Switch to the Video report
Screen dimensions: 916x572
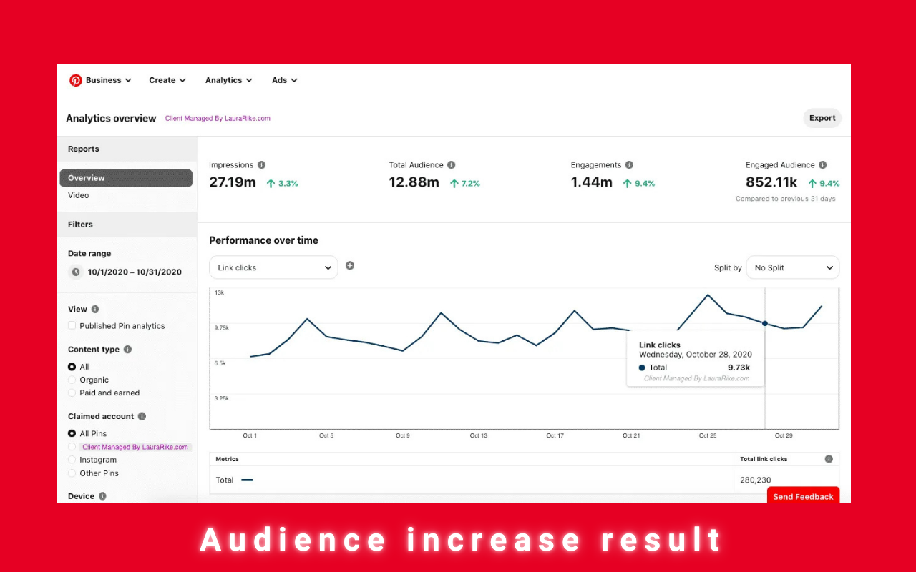79,195
